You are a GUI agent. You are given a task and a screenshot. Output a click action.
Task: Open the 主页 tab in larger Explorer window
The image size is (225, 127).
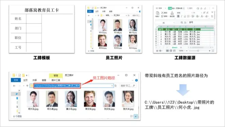pos(25,80)
